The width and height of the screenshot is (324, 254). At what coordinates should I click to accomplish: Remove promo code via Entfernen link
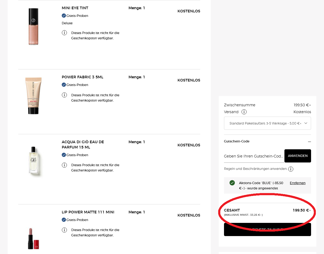coord(297,183)
